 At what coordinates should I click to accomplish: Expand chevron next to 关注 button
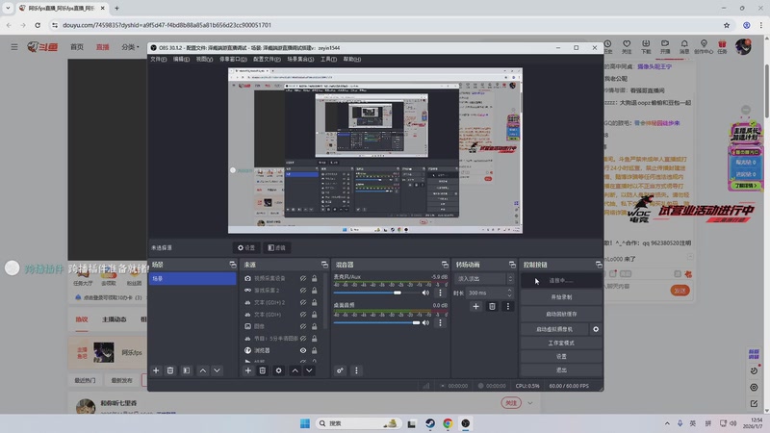click(530, 403)
